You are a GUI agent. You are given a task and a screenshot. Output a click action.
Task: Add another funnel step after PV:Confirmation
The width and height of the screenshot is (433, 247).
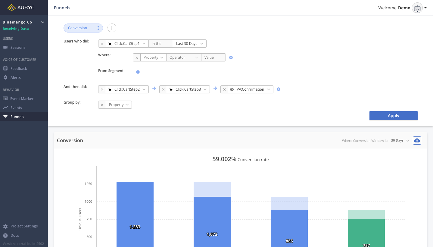coord(279,89)
